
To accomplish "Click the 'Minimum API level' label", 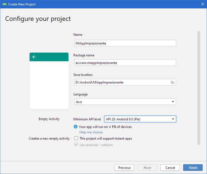I will (87, 119).
